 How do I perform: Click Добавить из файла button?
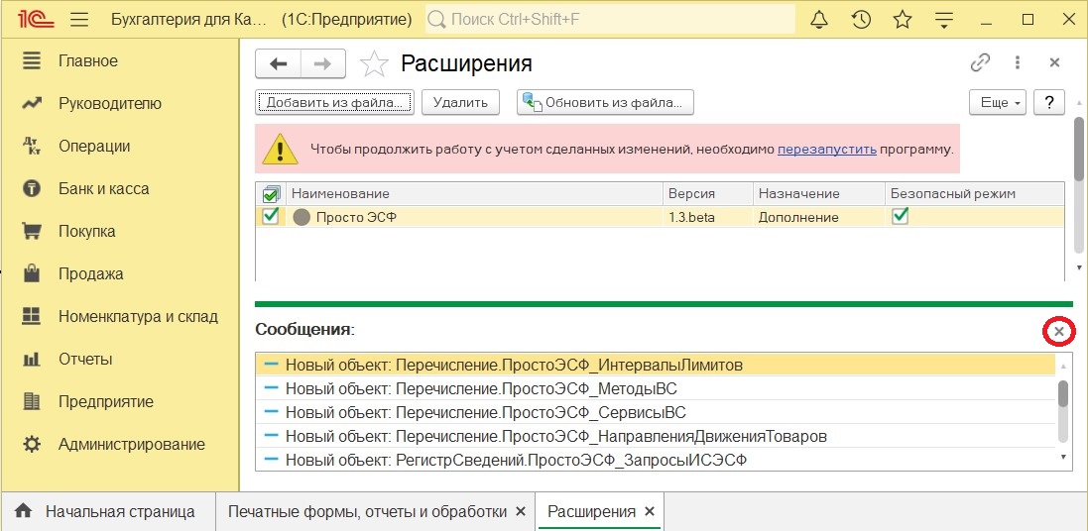334,103
